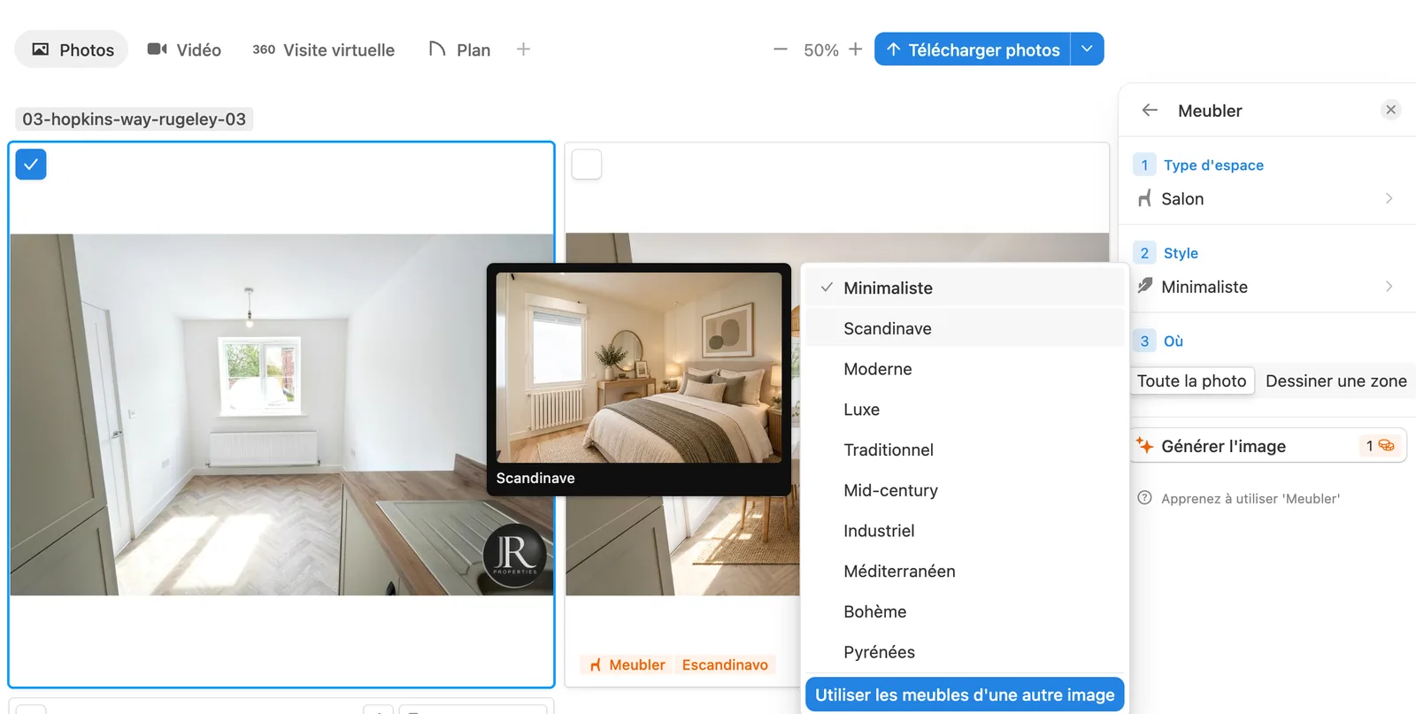Select the Pyrénées style option
This screenshot has width=1416, height=714.
[x=965, y=652]
